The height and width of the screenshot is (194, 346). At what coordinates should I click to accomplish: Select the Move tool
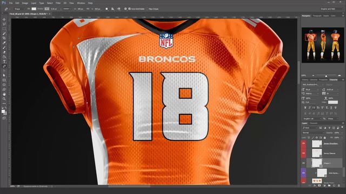click(x=4, y=19)
